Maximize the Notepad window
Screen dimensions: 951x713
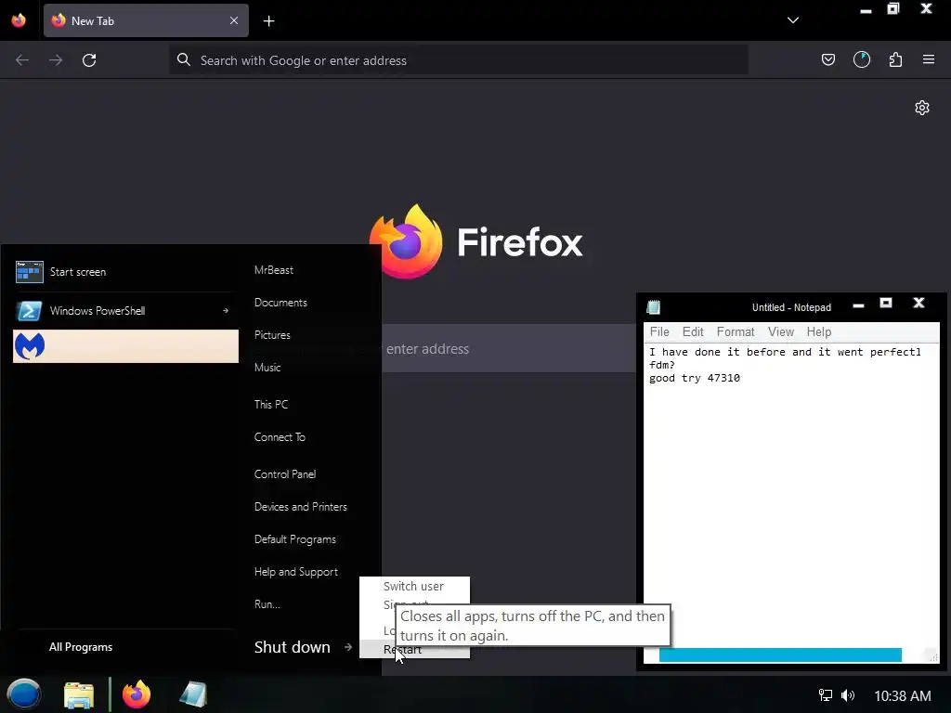point(885,303)
